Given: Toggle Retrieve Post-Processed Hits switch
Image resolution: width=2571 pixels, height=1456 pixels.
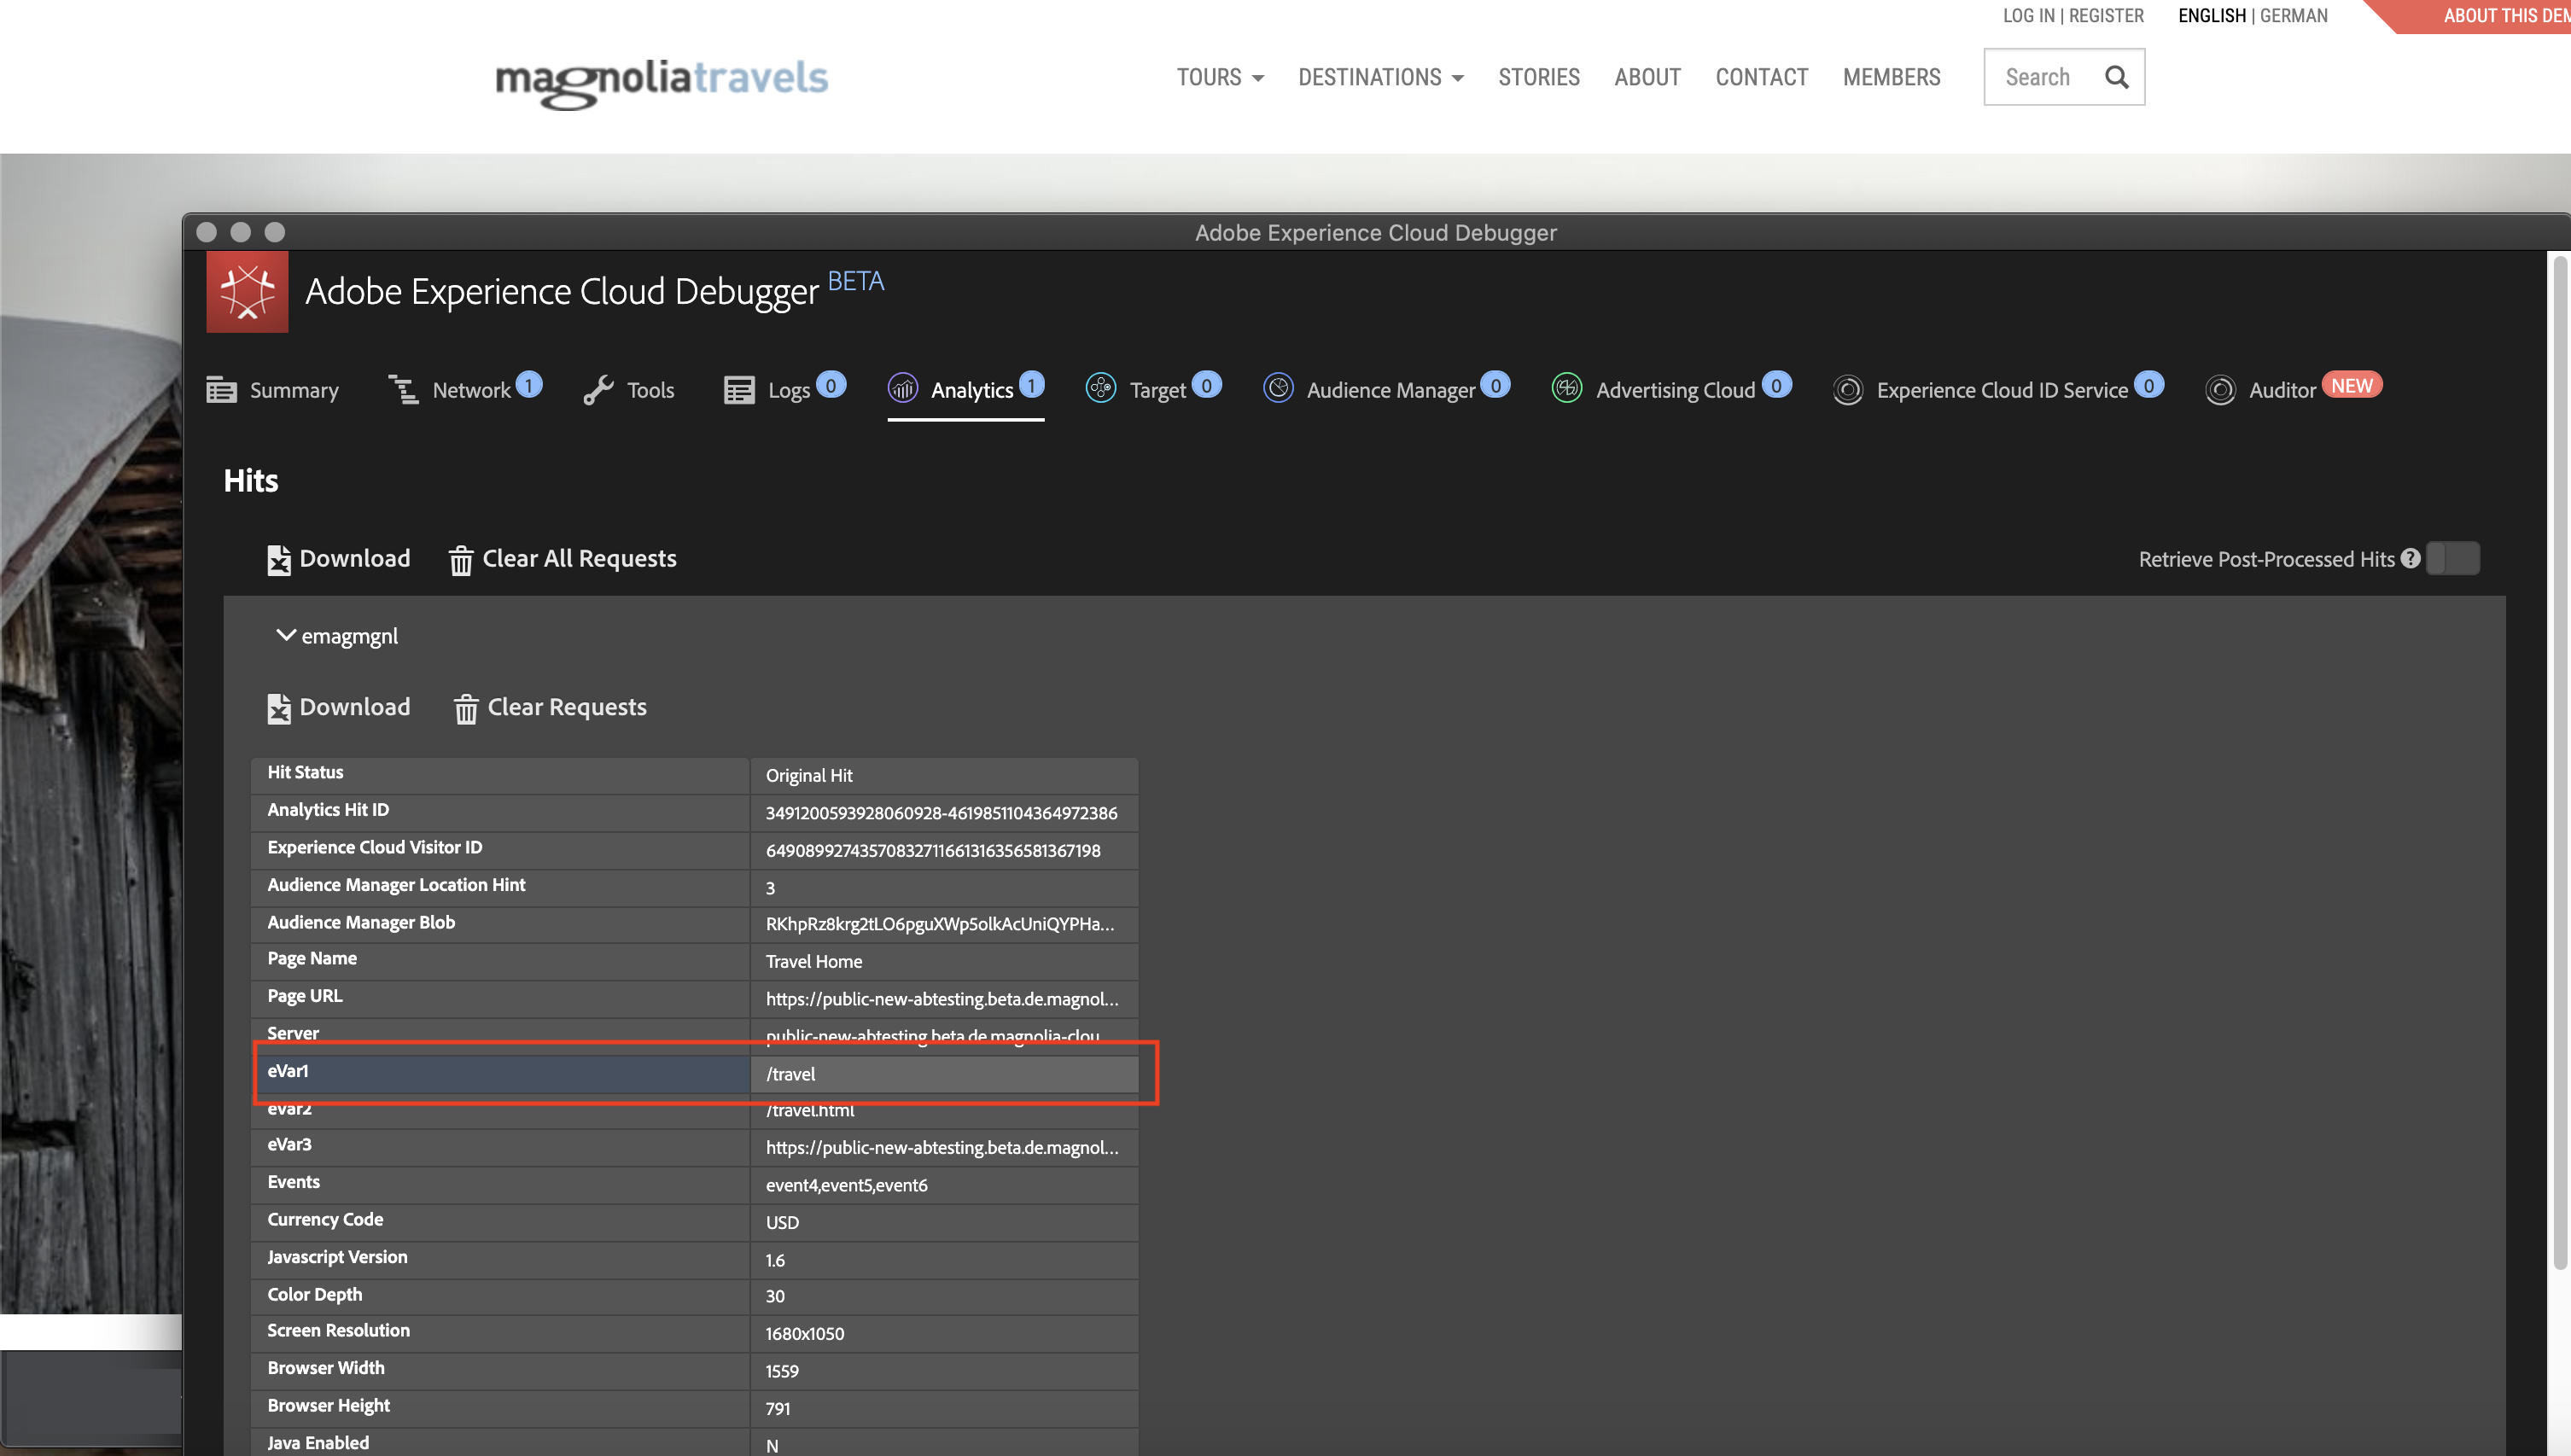Looking at the screenshot, I should point(2453,558).
